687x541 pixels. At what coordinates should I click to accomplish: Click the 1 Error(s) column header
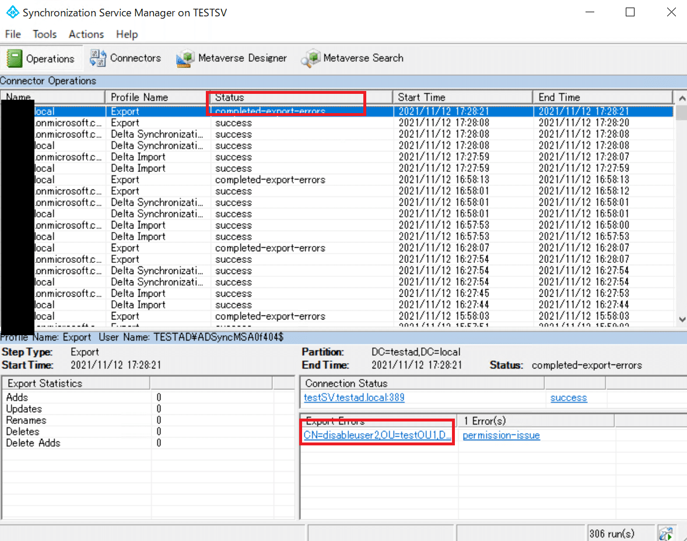(x=535, y=421)
